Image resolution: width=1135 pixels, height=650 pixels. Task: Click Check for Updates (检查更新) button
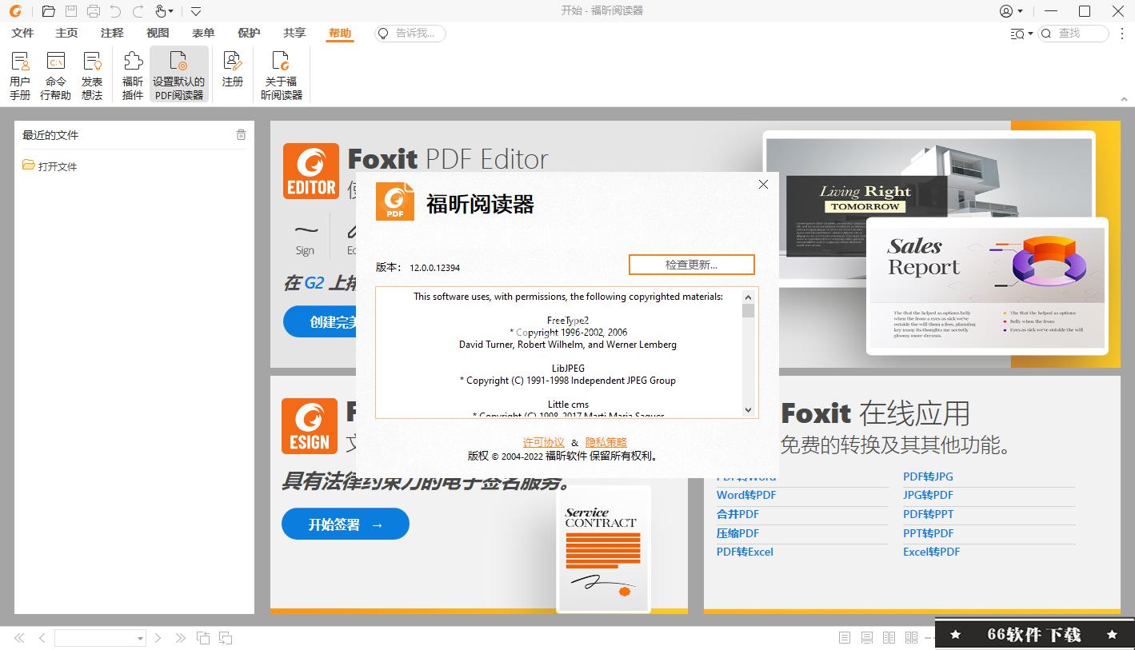691,265
